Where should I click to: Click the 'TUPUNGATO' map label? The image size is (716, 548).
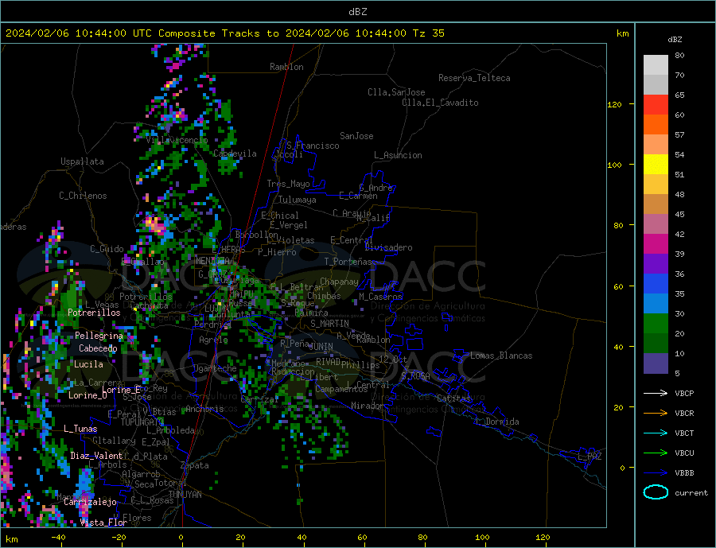coord(142,422)
